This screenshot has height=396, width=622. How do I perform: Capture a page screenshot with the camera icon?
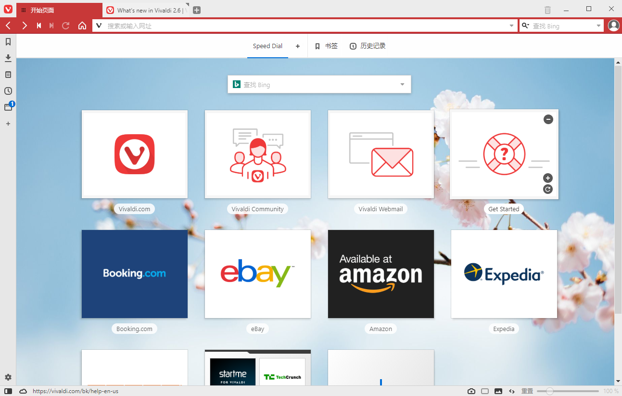(471, 391)
